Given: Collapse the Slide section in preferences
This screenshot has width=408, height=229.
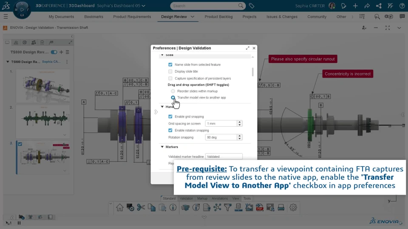Looking at the screenshot, I should click(x=162, y=55).
